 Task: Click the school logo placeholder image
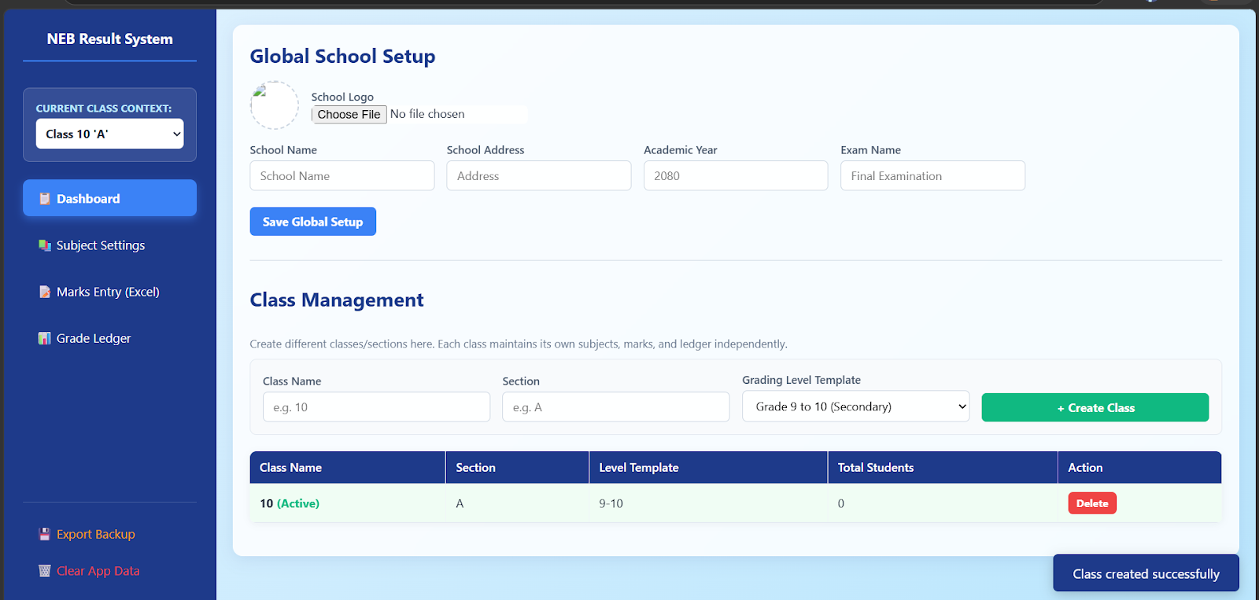(275, 105)
